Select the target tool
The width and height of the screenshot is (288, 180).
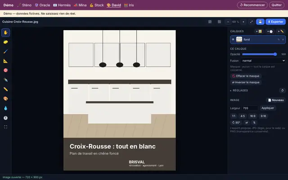coord(5,70)
